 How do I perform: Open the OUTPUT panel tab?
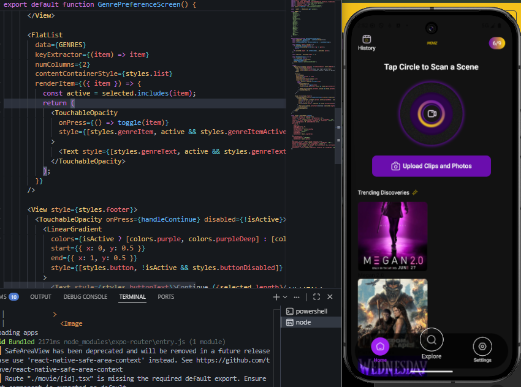(x=40, y=296)
